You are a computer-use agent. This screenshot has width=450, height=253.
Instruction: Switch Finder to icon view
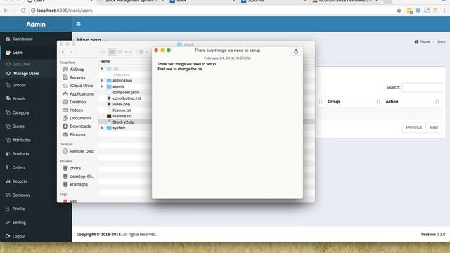[103, 52]
